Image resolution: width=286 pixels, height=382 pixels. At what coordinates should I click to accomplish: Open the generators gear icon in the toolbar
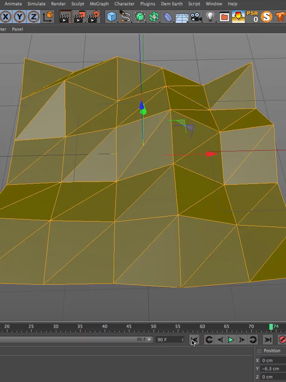(x=154, y=16)
